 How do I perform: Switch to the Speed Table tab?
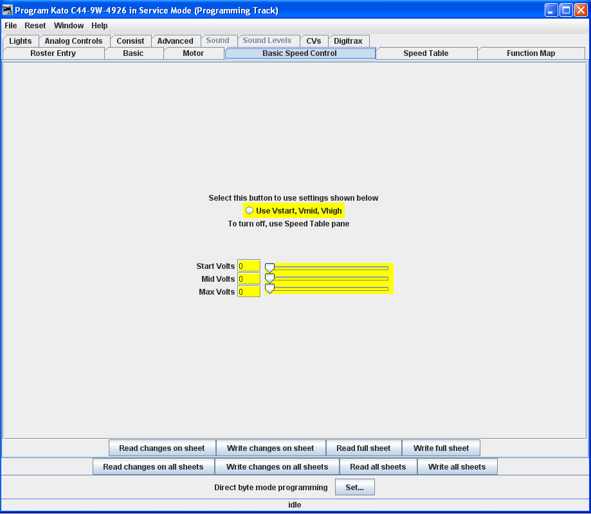coord(426,53)
